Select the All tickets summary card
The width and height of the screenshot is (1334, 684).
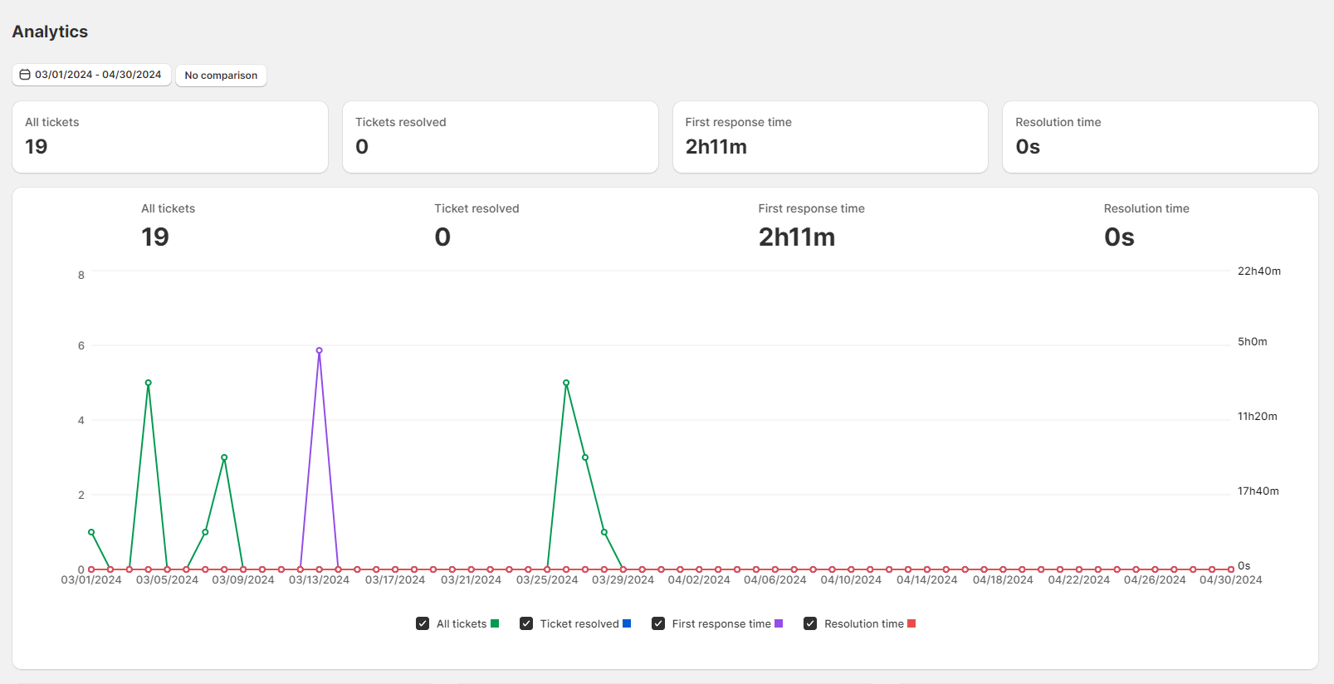click(170, 137)
